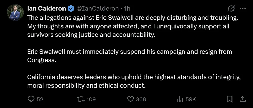Click the reply speech bubble icon
The image size is (253, 108).
pyautogui.click(x=31, y=99)
